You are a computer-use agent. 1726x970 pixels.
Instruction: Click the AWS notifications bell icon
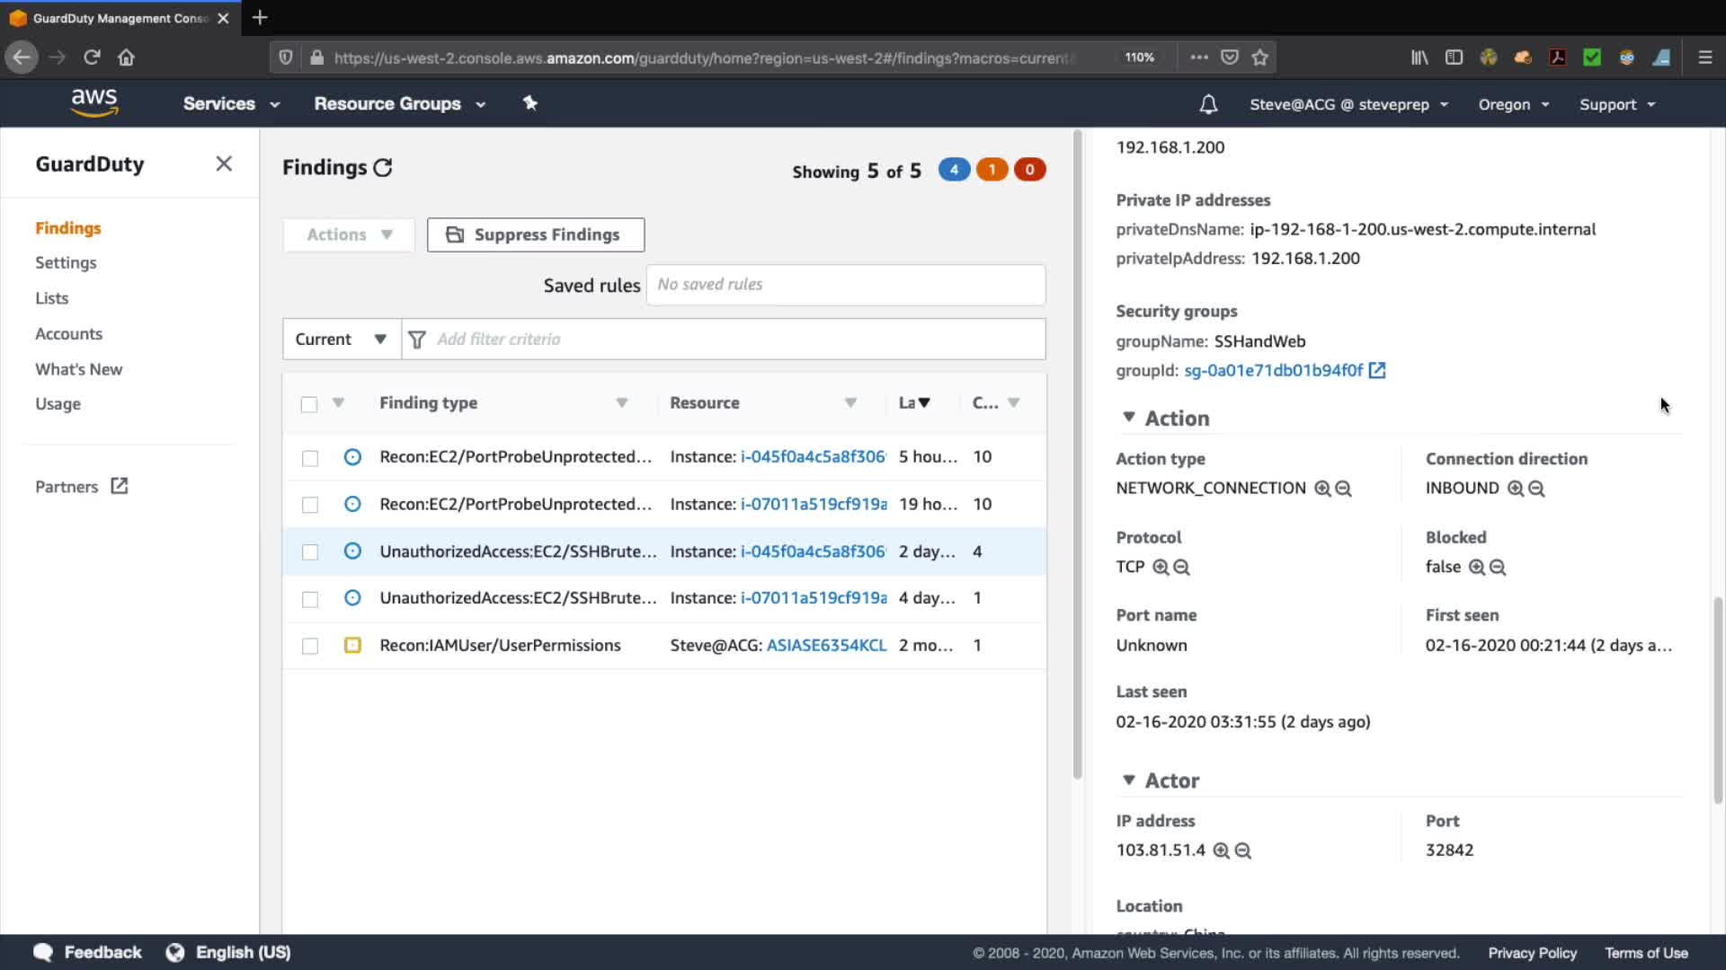click(1208, 104)
